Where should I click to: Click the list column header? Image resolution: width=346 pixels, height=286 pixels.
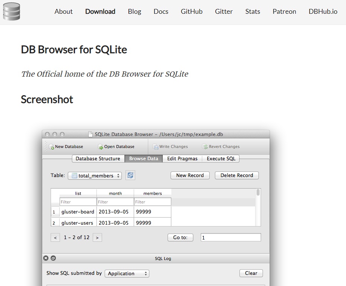click(x=78, y=193)
